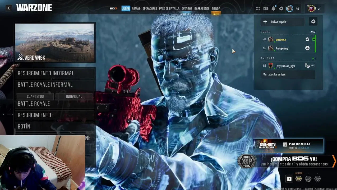The width and height of the screenshot is (337, 190).
Task: Open the TIENDA tab
Action: [x=216, y=8]
